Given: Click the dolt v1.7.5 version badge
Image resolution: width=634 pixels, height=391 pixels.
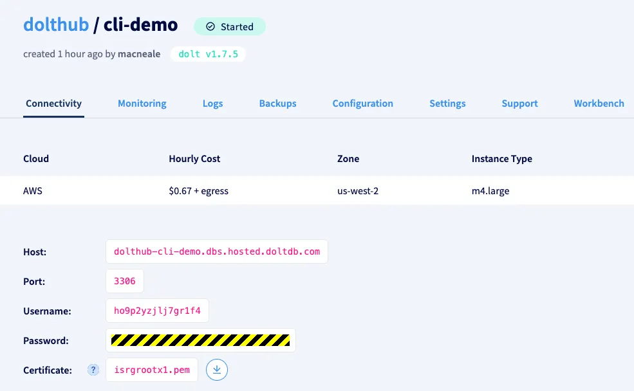Looking at the screenshot, I should pyautogui.click(x=208, y=54).
